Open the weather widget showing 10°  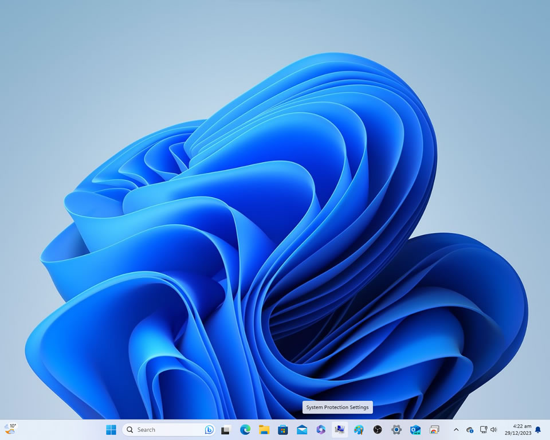point(10,429)
